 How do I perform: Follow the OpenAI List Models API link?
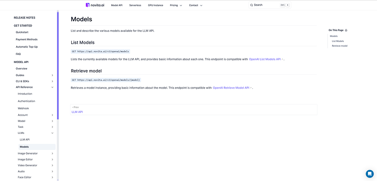tap(266, 59)
